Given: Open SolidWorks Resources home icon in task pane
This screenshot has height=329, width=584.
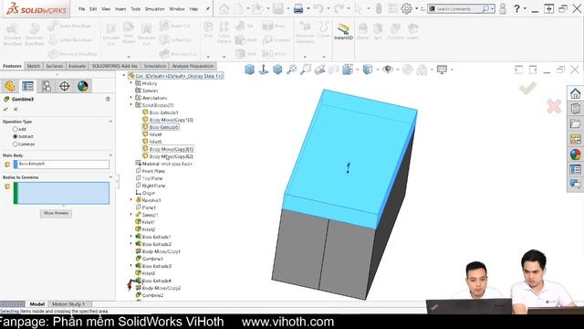Looking at the screenshot, I should tap(575, 93).
